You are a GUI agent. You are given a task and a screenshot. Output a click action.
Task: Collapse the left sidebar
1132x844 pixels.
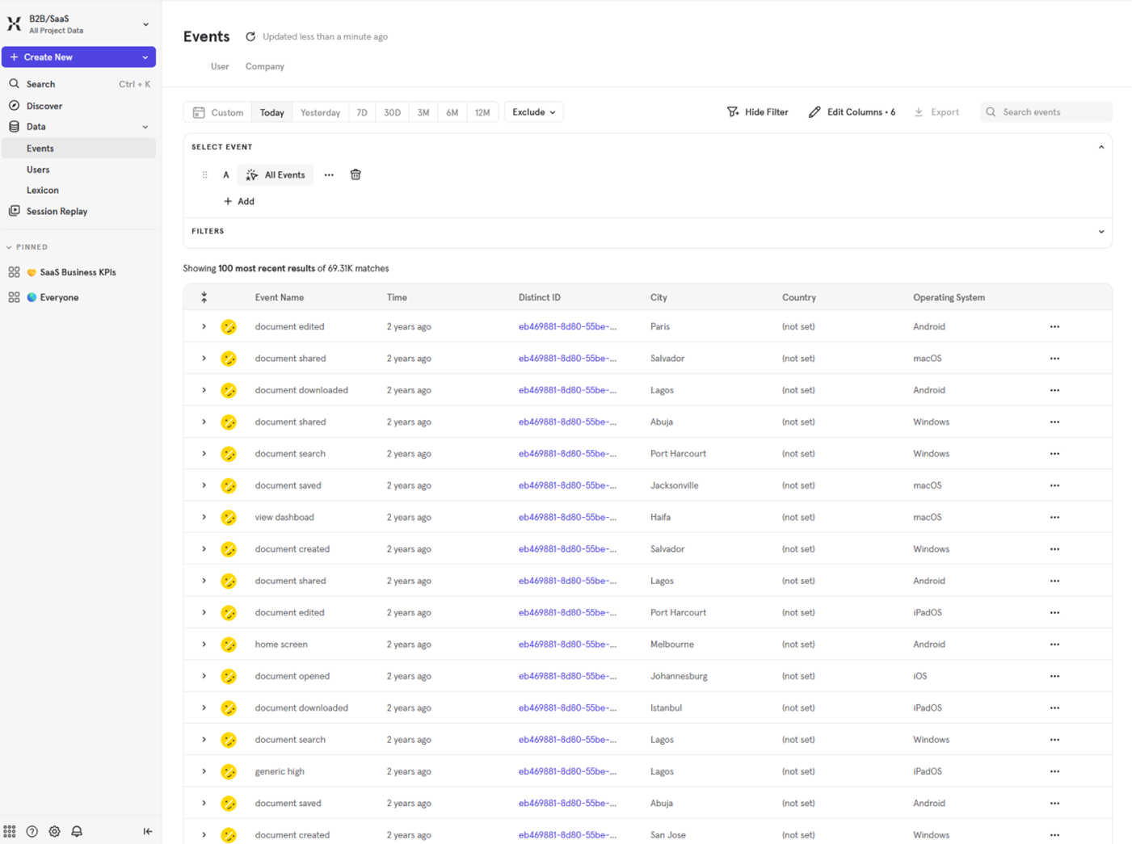(x=148, y=831)
